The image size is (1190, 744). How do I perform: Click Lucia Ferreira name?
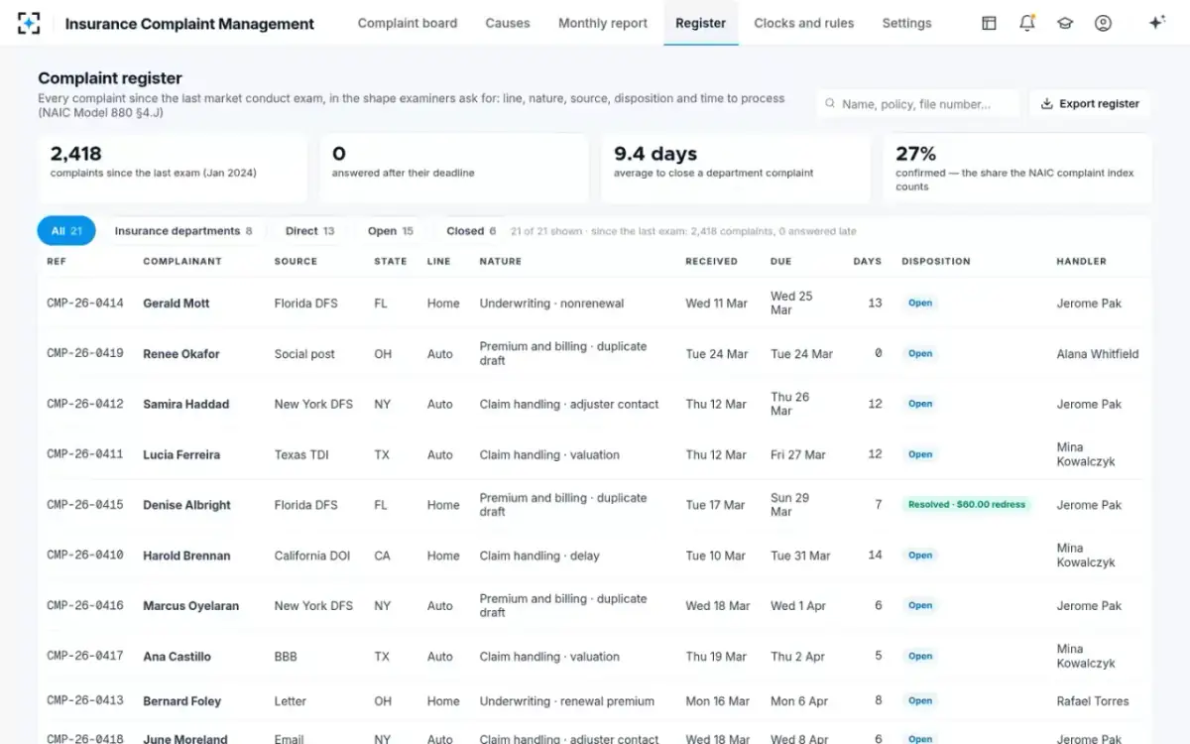[181, 455]
